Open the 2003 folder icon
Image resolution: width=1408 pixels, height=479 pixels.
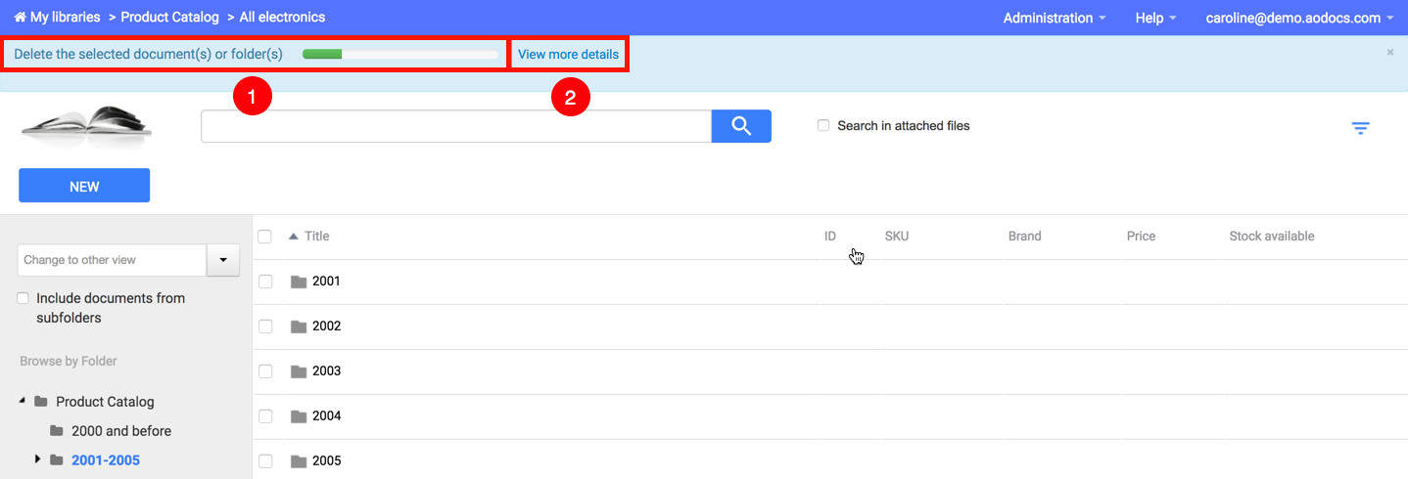pos(299,371)
